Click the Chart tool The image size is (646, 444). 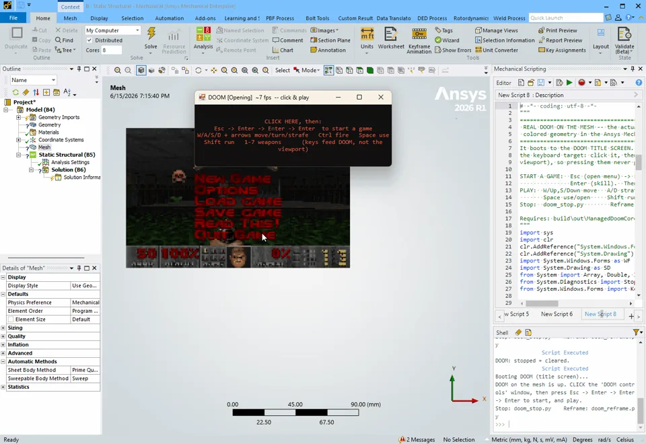click(x=283, y=50)
